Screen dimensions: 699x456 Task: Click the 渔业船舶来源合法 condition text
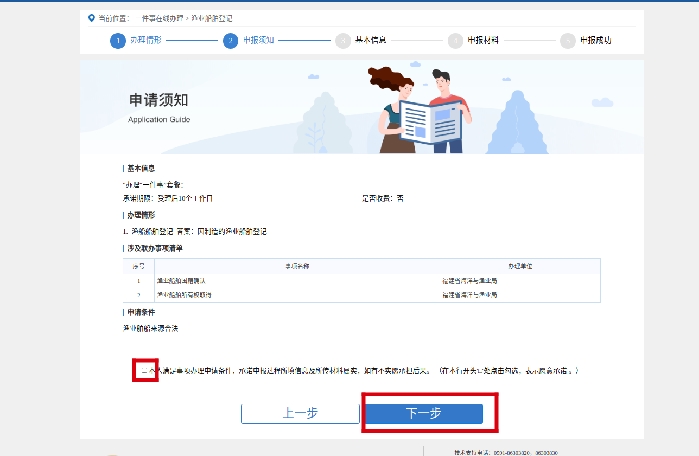[150, 329]
